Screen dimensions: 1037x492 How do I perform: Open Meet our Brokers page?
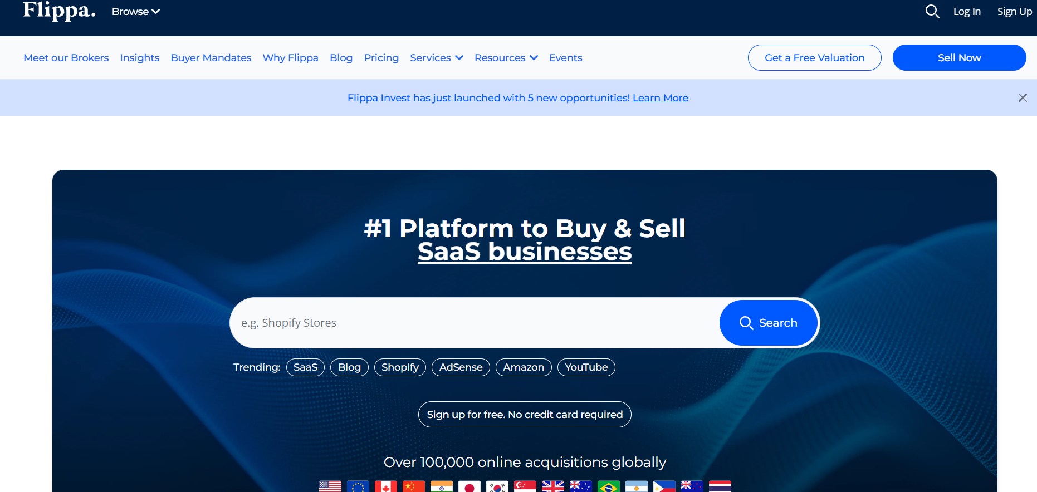click(66, 58)
